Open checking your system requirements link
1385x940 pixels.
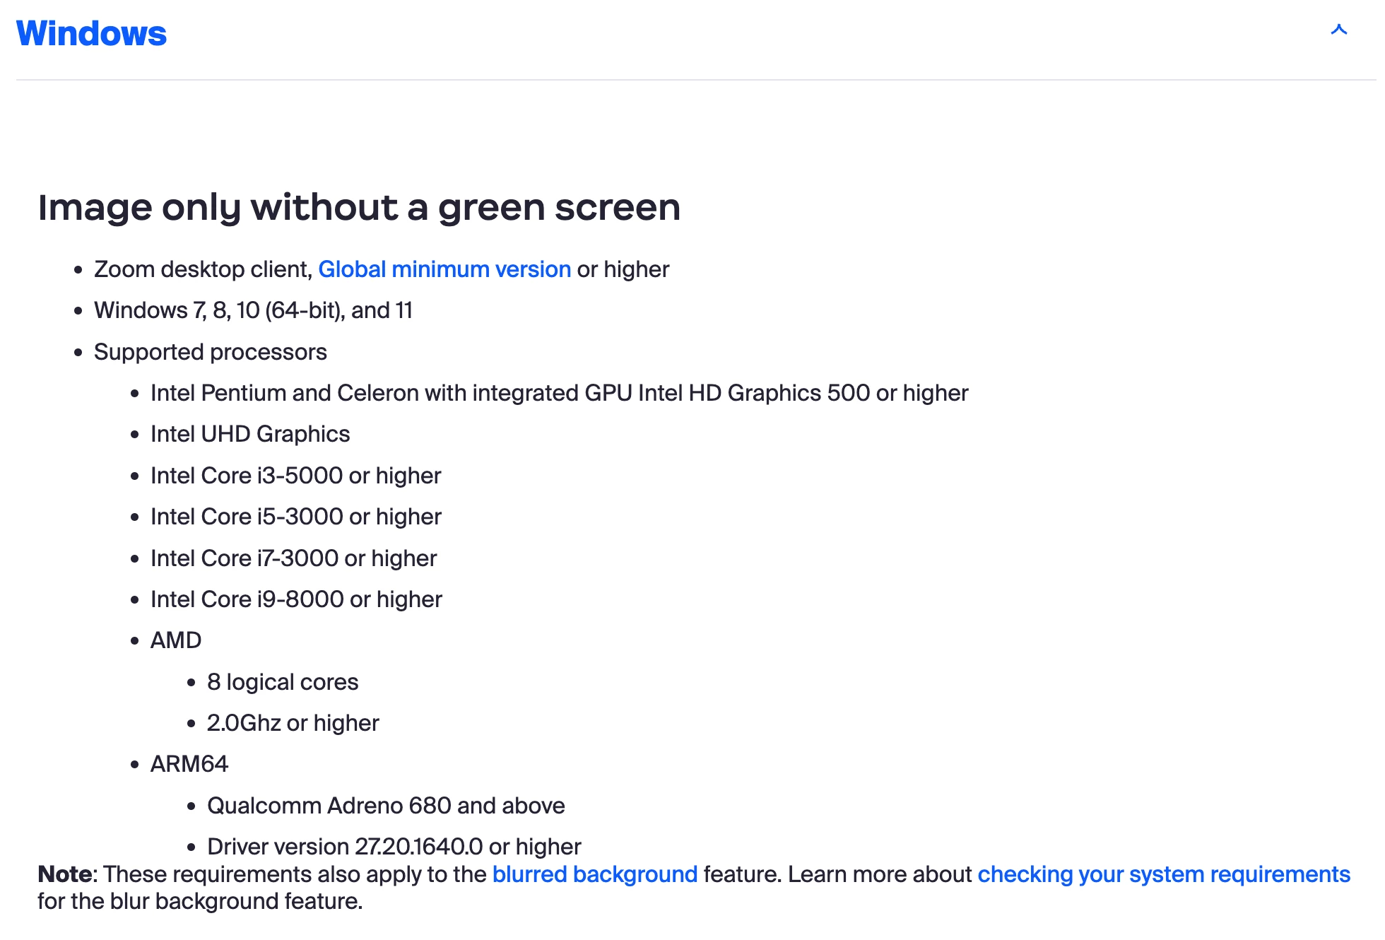click(1163, 874)
